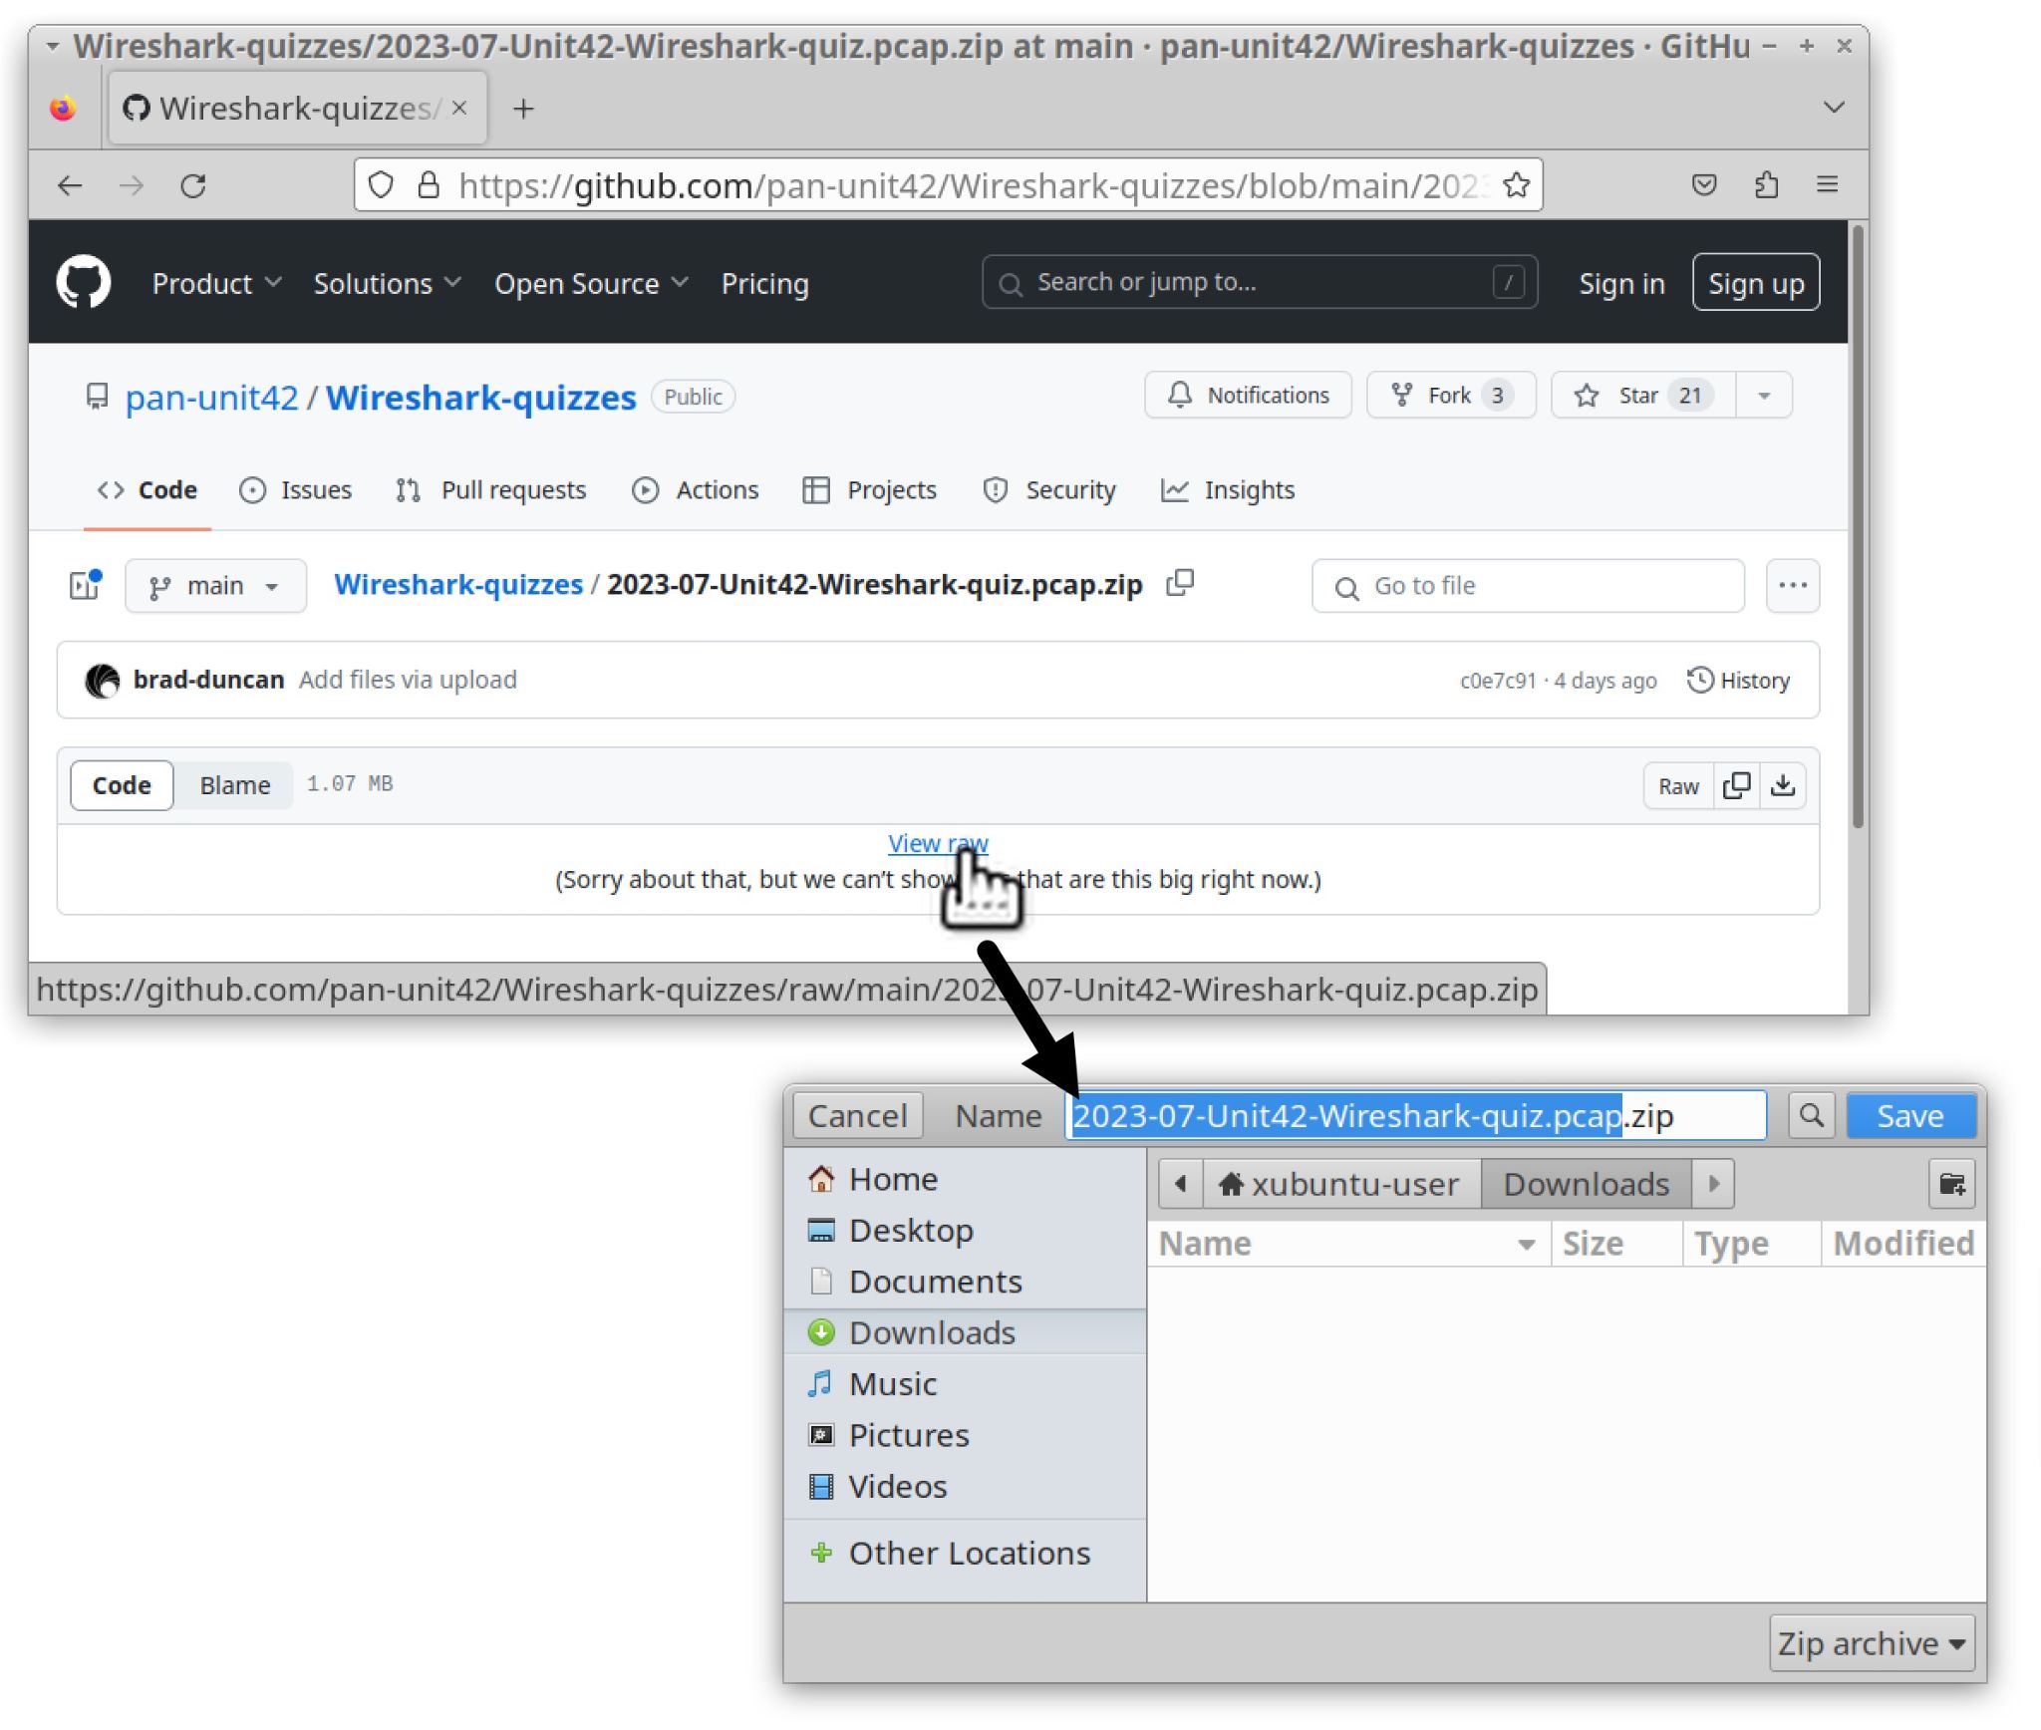The height and width of the screenshot is (1730, 2041).
Task: Switch to the Projects tab
Action: pyautogui.click(x=870, y=490)
